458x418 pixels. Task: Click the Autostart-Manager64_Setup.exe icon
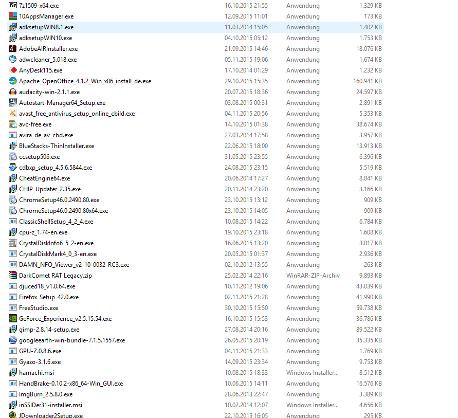pos(12,102)
